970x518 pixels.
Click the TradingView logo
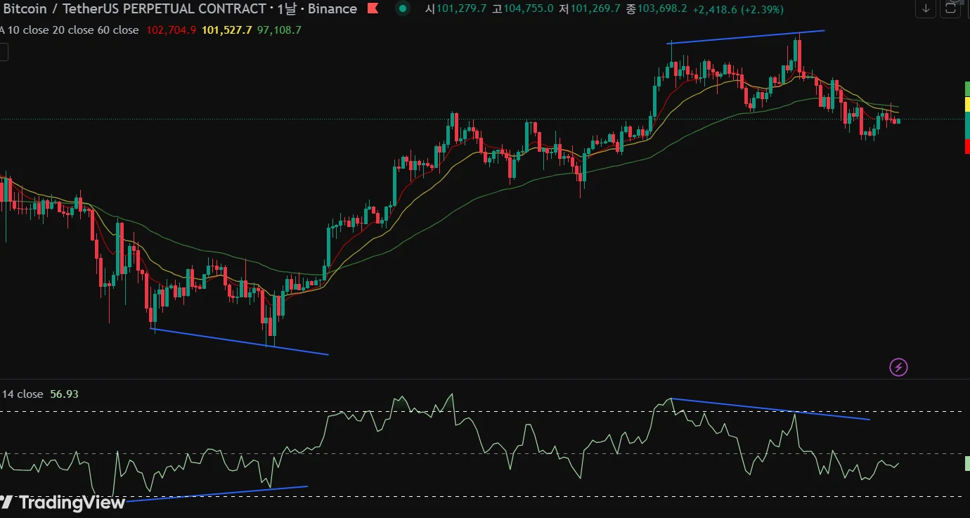(x=63, y=503)
